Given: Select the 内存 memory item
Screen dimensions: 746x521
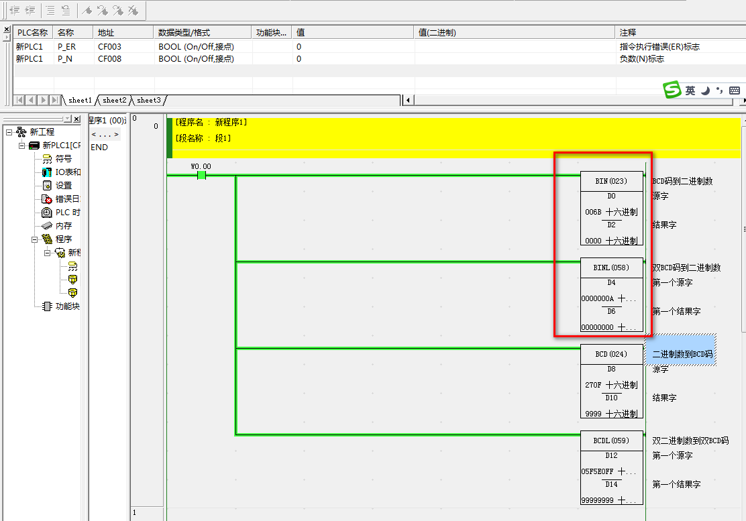Looking at the screenshot, I should [63, 226].
